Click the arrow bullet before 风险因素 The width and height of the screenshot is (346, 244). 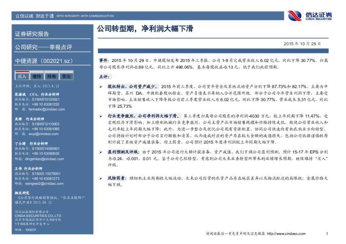101,178
